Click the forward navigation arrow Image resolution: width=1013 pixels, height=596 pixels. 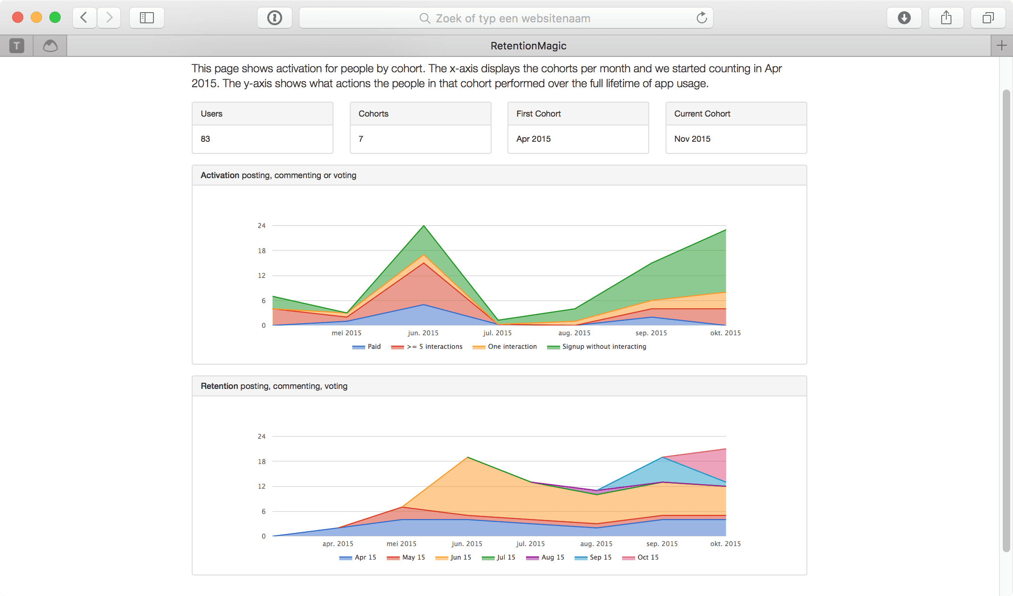point(109,18)
